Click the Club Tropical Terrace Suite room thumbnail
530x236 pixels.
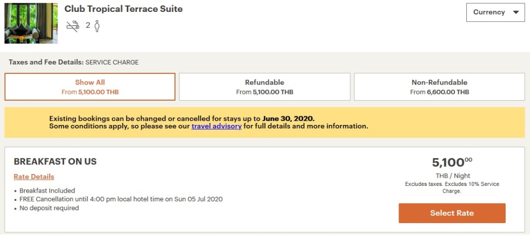pos(31,23)
